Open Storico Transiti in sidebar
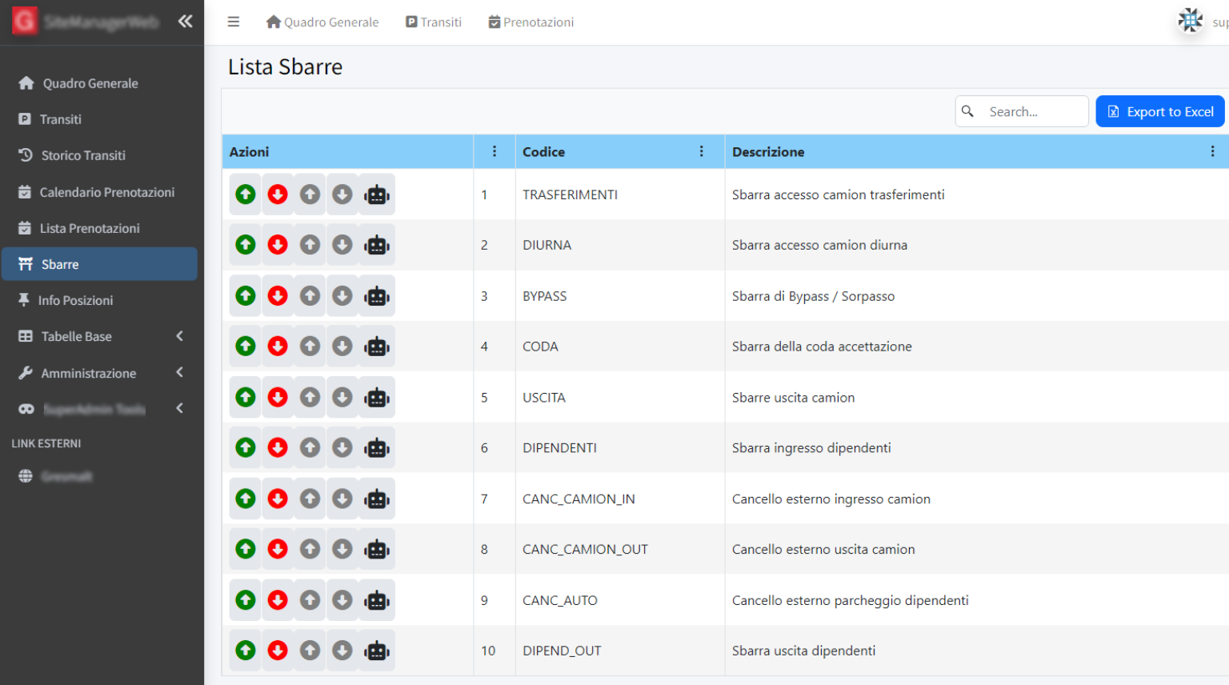Viewport: 1229px width, 685px height. coord(83,155)
